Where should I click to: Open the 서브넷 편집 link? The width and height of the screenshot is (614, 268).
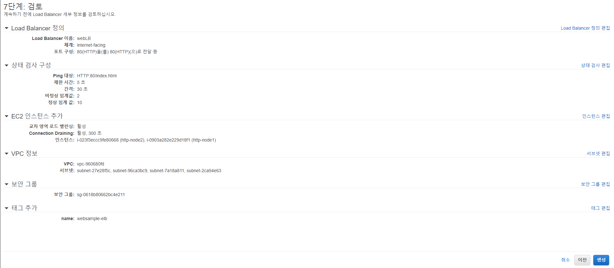click(x=598, y=153)
